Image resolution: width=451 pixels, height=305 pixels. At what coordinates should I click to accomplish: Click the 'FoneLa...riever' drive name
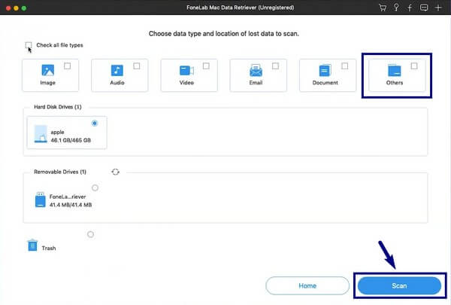coord(68,197)
